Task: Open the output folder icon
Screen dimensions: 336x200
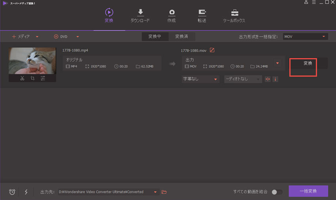Action: coord(164,192)
